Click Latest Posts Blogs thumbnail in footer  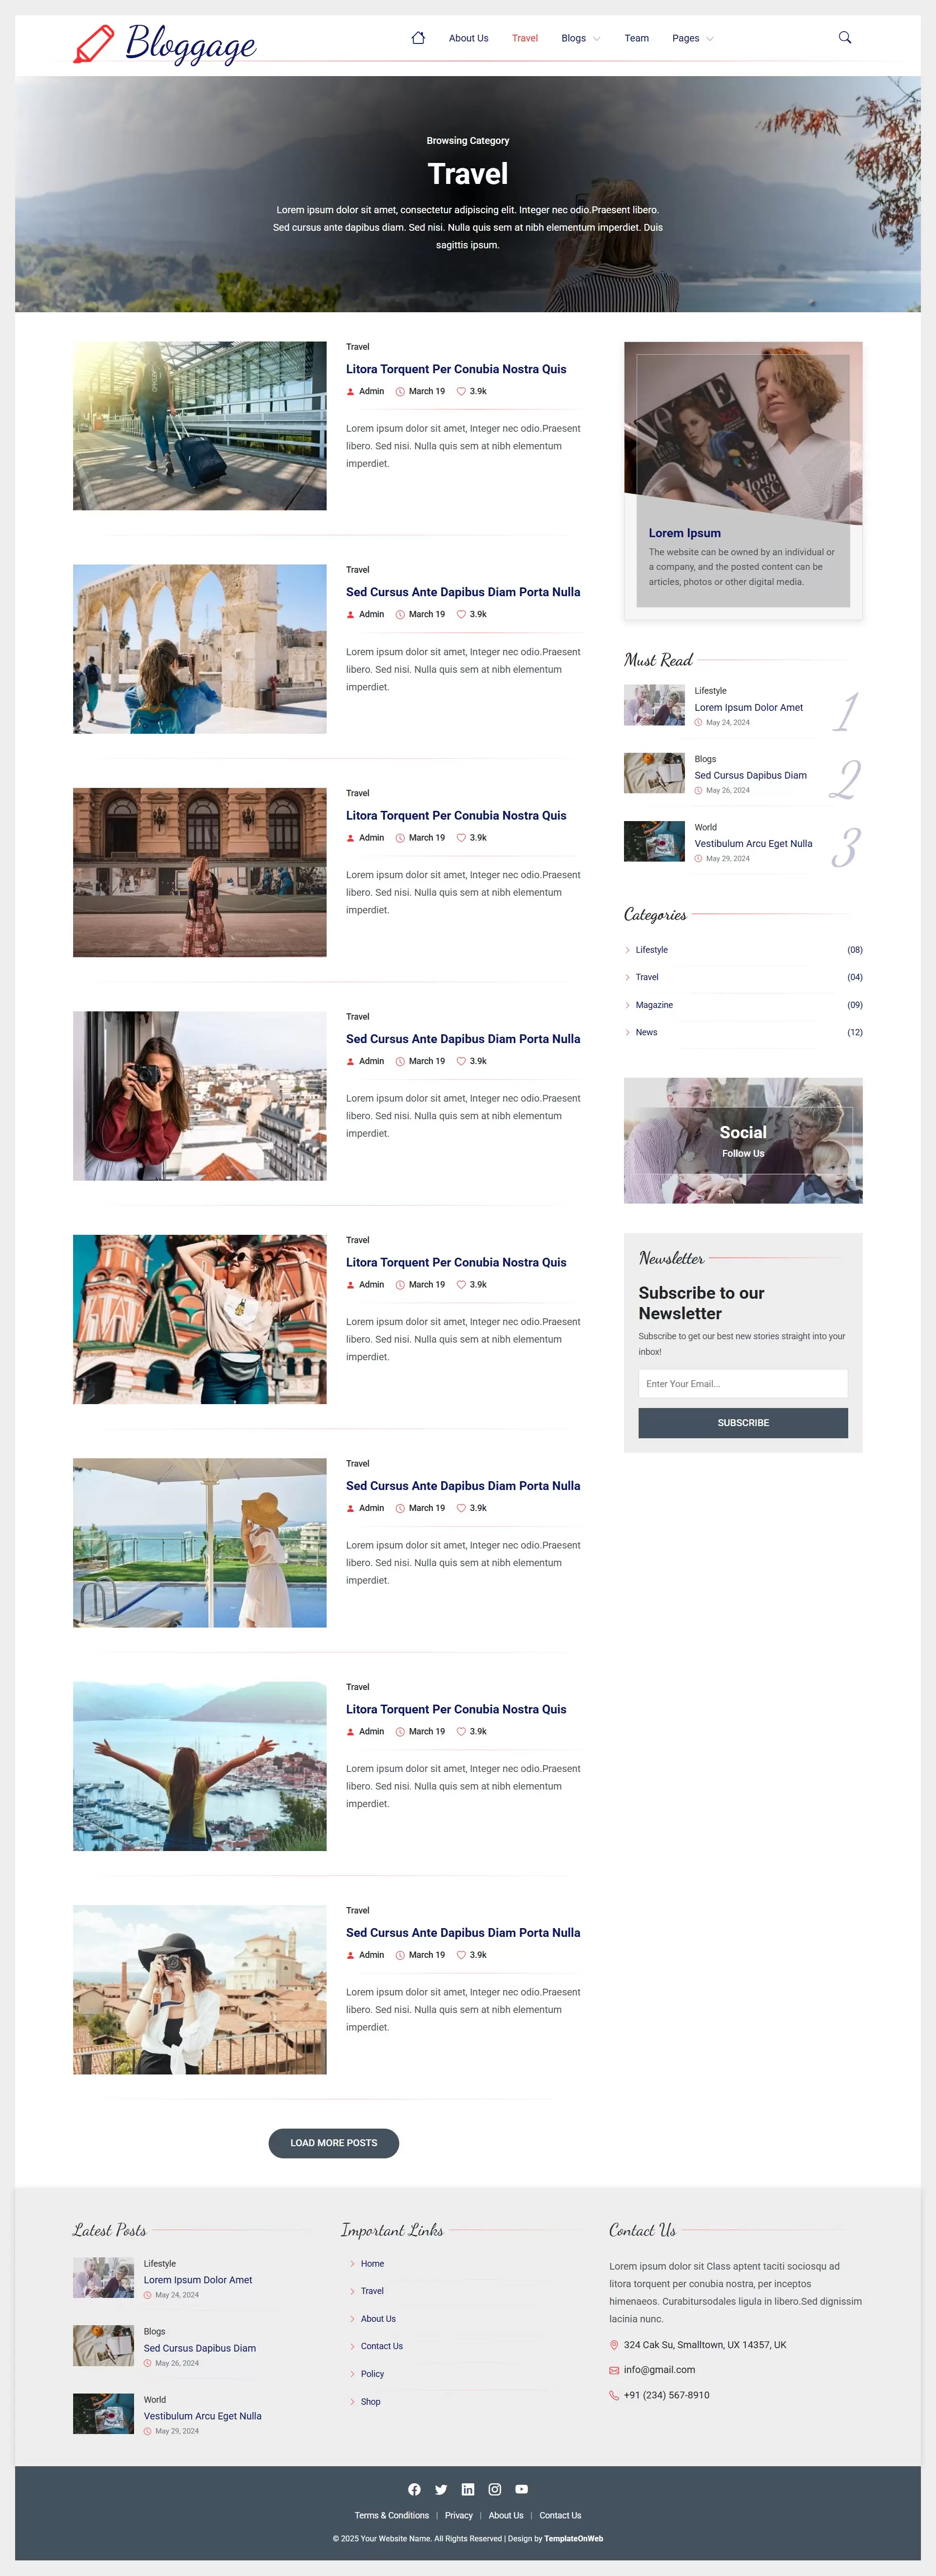[103, 2345]
